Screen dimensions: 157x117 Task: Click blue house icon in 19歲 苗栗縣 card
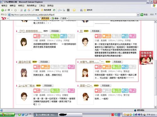point(64,36)
